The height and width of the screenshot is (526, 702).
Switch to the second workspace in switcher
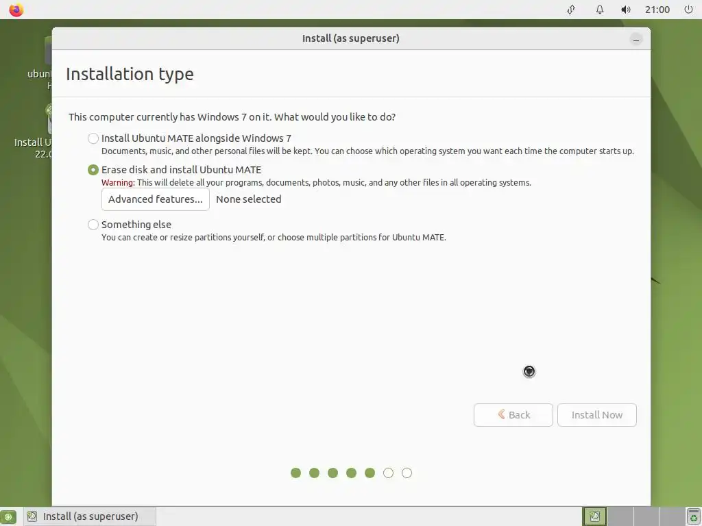coord(620,516)
